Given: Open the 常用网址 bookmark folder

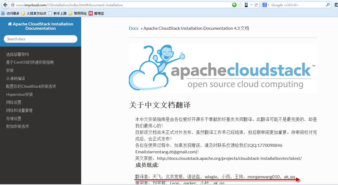Looking at the screenshot, I should point(78,13).
